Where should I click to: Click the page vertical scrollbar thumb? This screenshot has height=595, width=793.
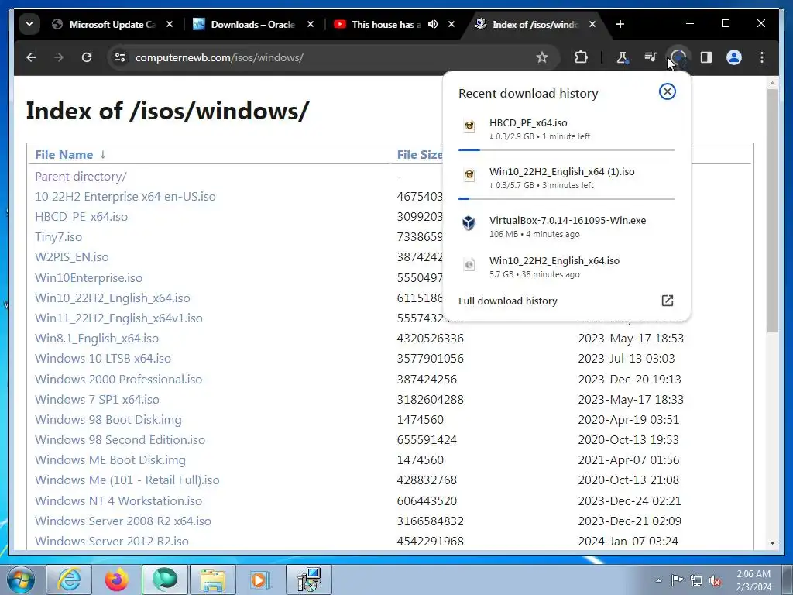click(x=772, y=210)
